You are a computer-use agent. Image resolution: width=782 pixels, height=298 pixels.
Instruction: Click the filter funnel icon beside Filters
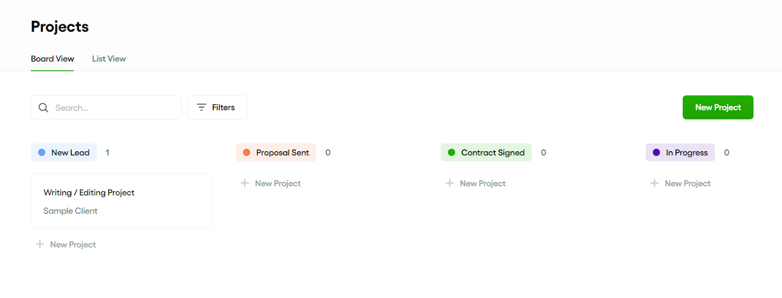[201, 107]
